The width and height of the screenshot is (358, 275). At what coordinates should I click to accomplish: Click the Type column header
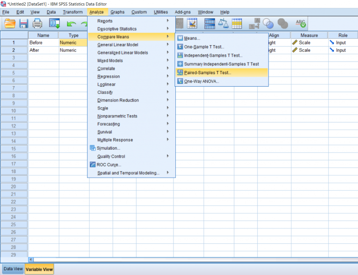pos(74,35)
